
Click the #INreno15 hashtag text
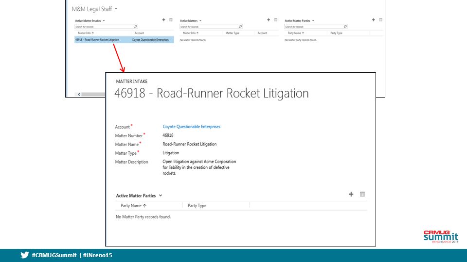[x=98, y=255]
